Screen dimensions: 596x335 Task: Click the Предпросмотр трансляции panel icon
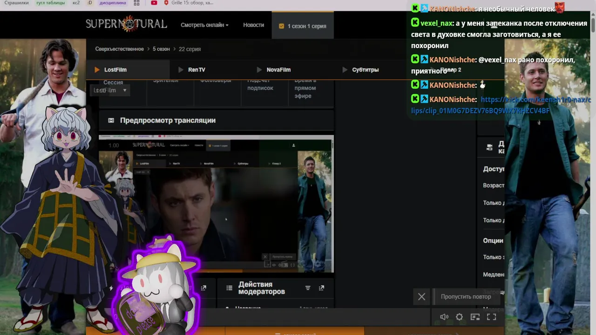tap(111, 121)
